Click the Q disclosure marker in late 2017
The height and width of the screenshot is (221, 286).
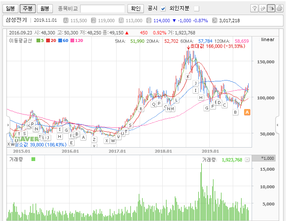pyautogui.click(x=153, y=104)
